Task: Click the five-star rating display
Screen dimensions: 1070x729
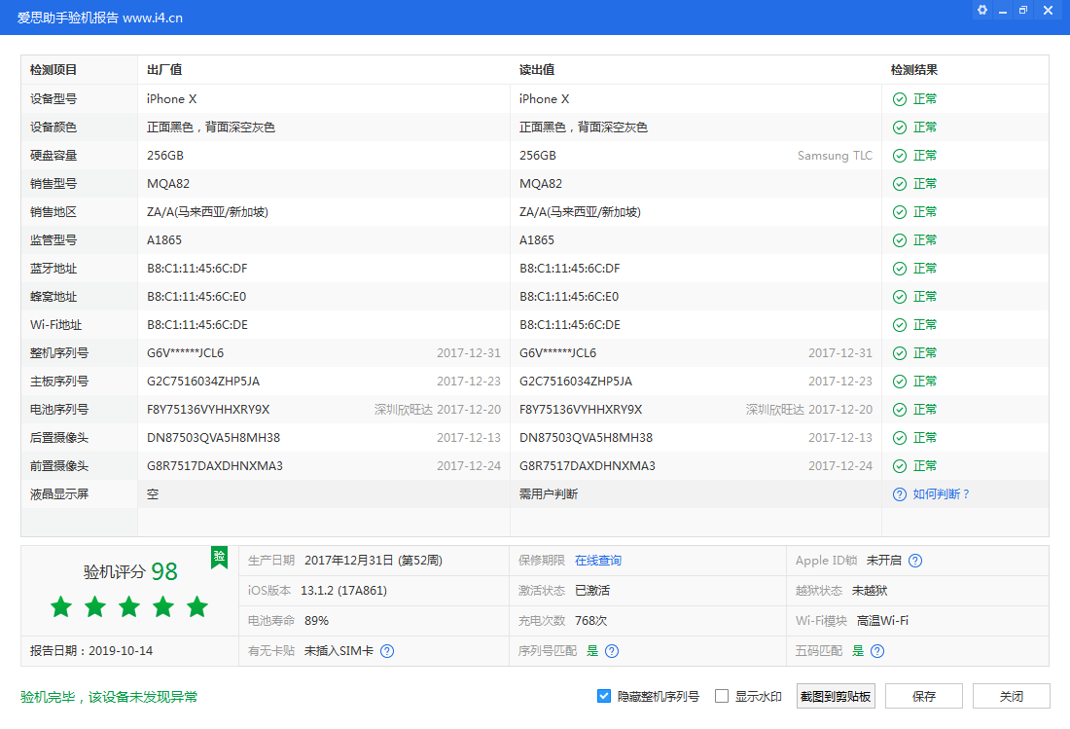Action: point(129,607)
